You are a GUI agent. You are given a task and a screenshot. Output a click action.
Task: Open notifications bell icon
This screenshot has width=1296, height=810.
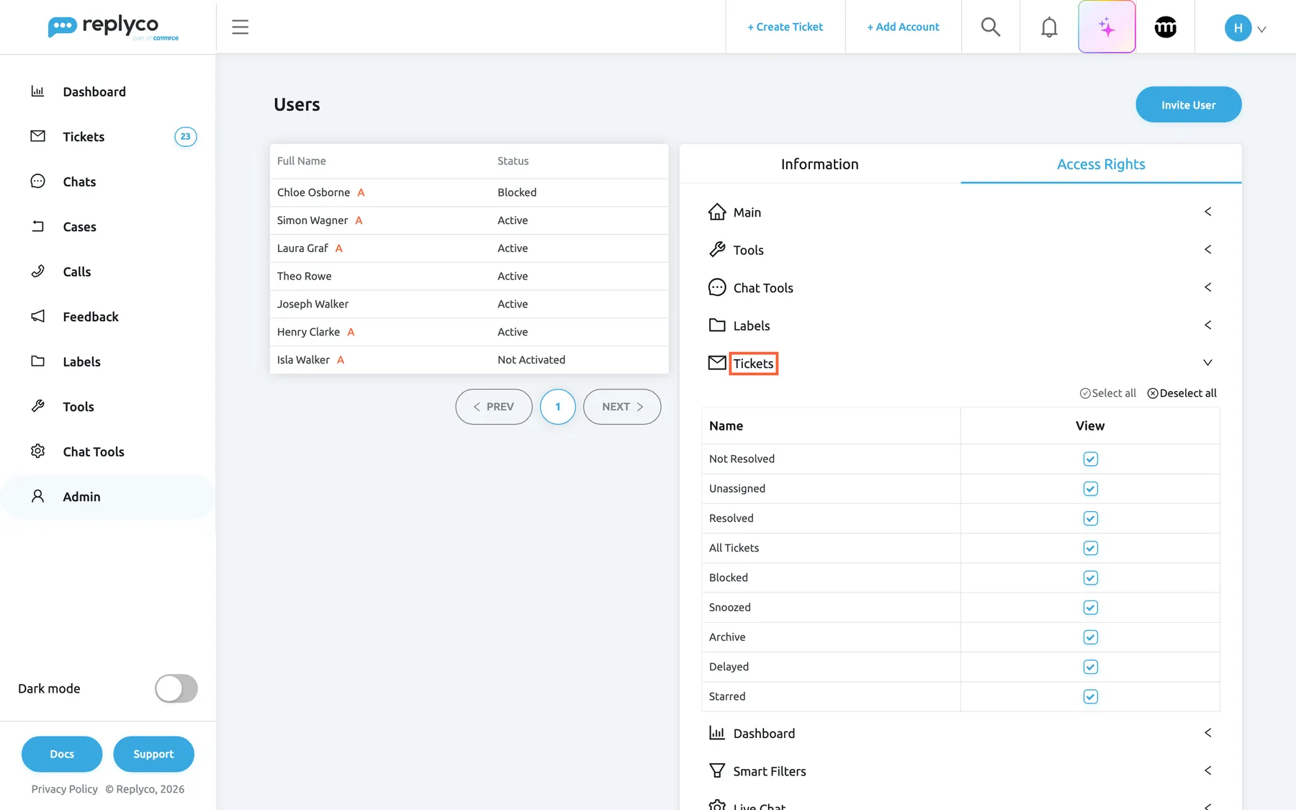(1049, 27)
